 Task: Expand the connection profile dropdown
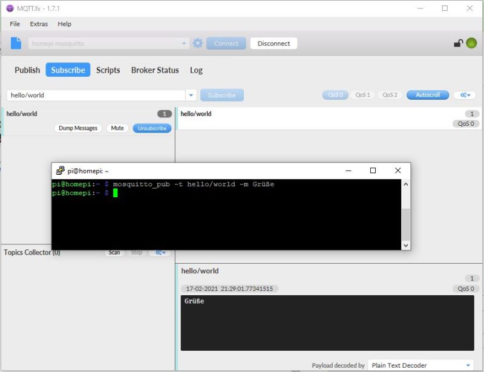tap(184, 44)
